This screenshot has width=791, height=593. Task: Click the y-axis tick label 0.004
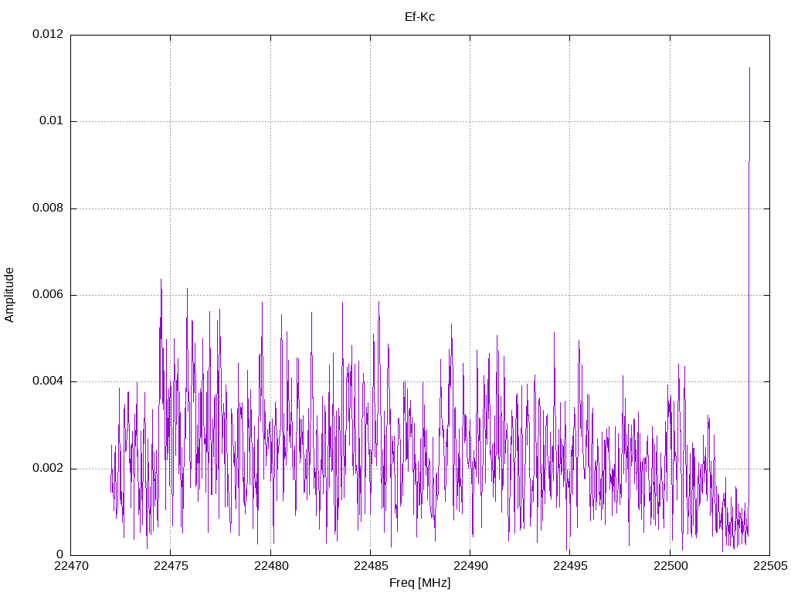(48, 381)
